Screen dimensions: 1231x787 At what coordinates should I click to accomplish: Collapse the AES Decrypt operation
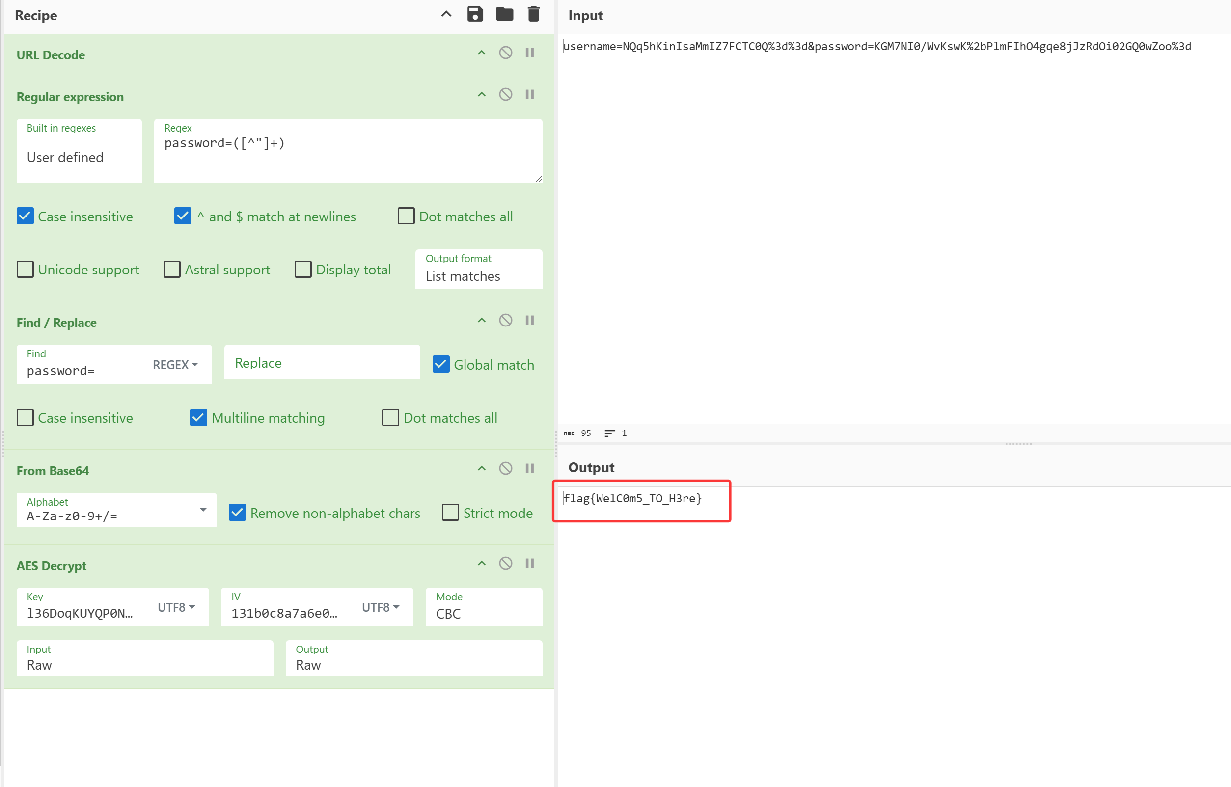point(481,563)
